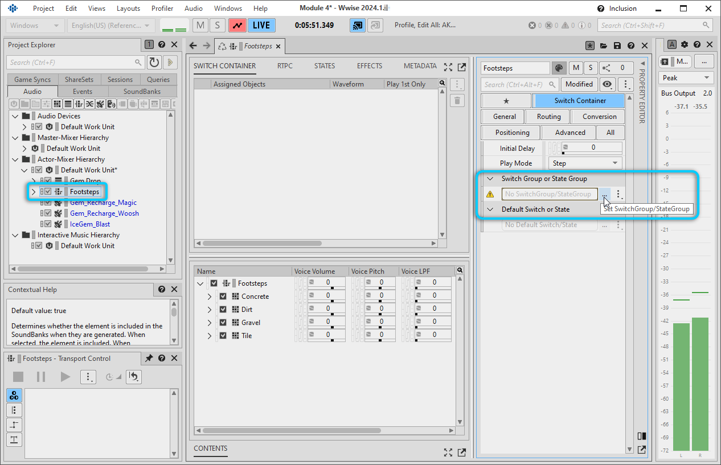Switch to the RTPC tab

[285, 66]
